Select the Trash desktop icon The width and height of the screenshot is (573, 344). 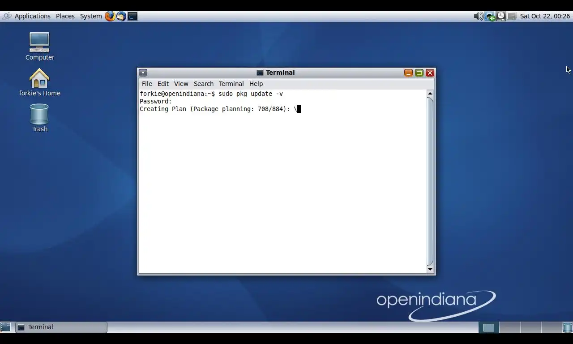tap(39, 118)
